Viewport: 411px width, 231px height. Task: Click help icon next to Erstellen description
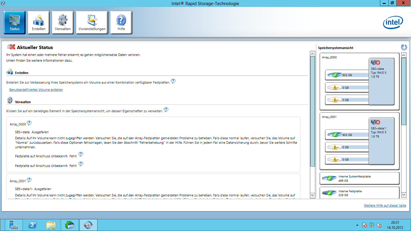[173, 81]
